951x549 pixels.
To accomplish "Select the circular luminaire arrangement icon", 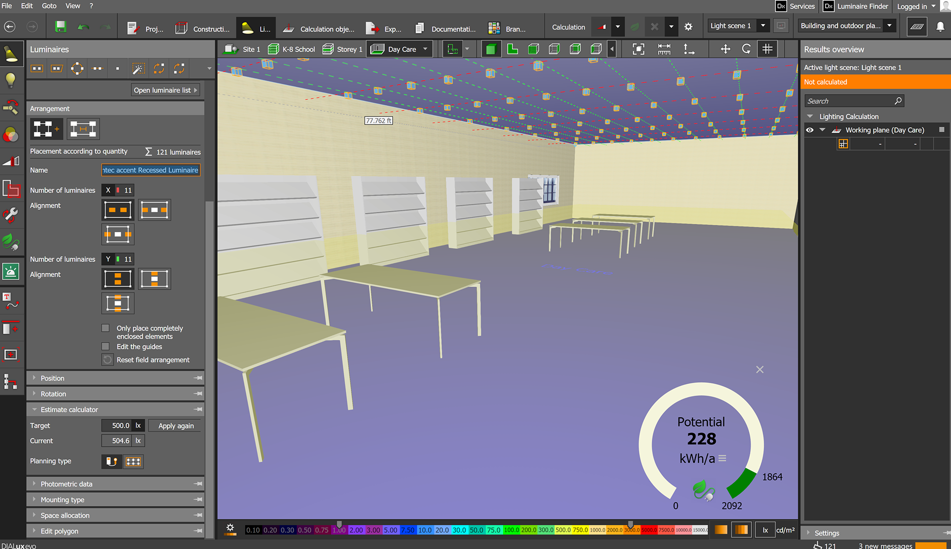I will [77, 68].
